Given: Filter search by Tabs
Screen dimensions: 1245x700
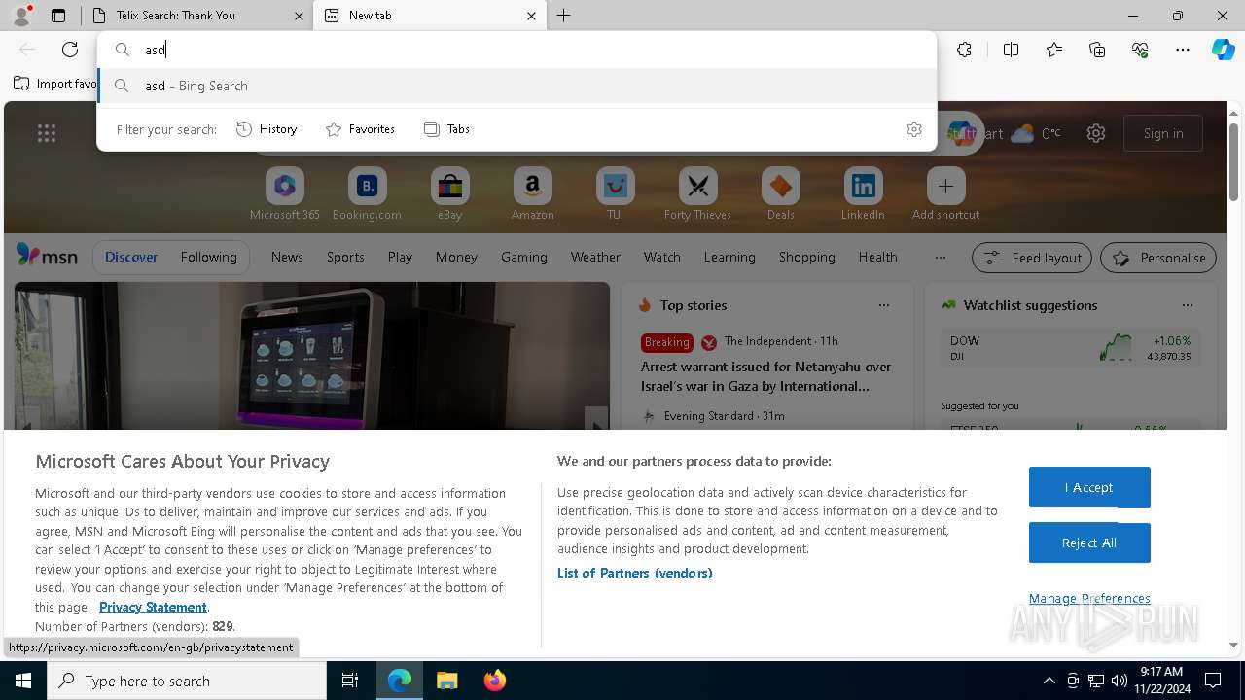Looking at the screenshot, I should coord(447,129).
